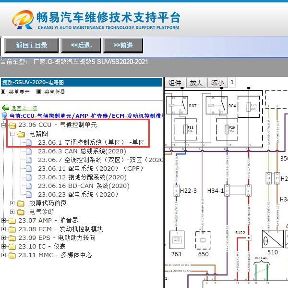This screenshot has width=288, height=288.
Task: Open 23.06.3 CAN 总线系统(2020)
Action: [x=82, y=151]
